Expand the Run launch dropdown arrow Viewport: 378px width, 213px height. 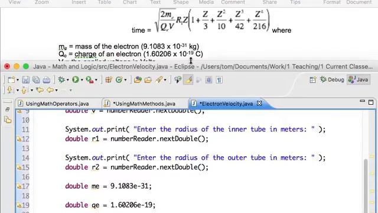(82, 80)
